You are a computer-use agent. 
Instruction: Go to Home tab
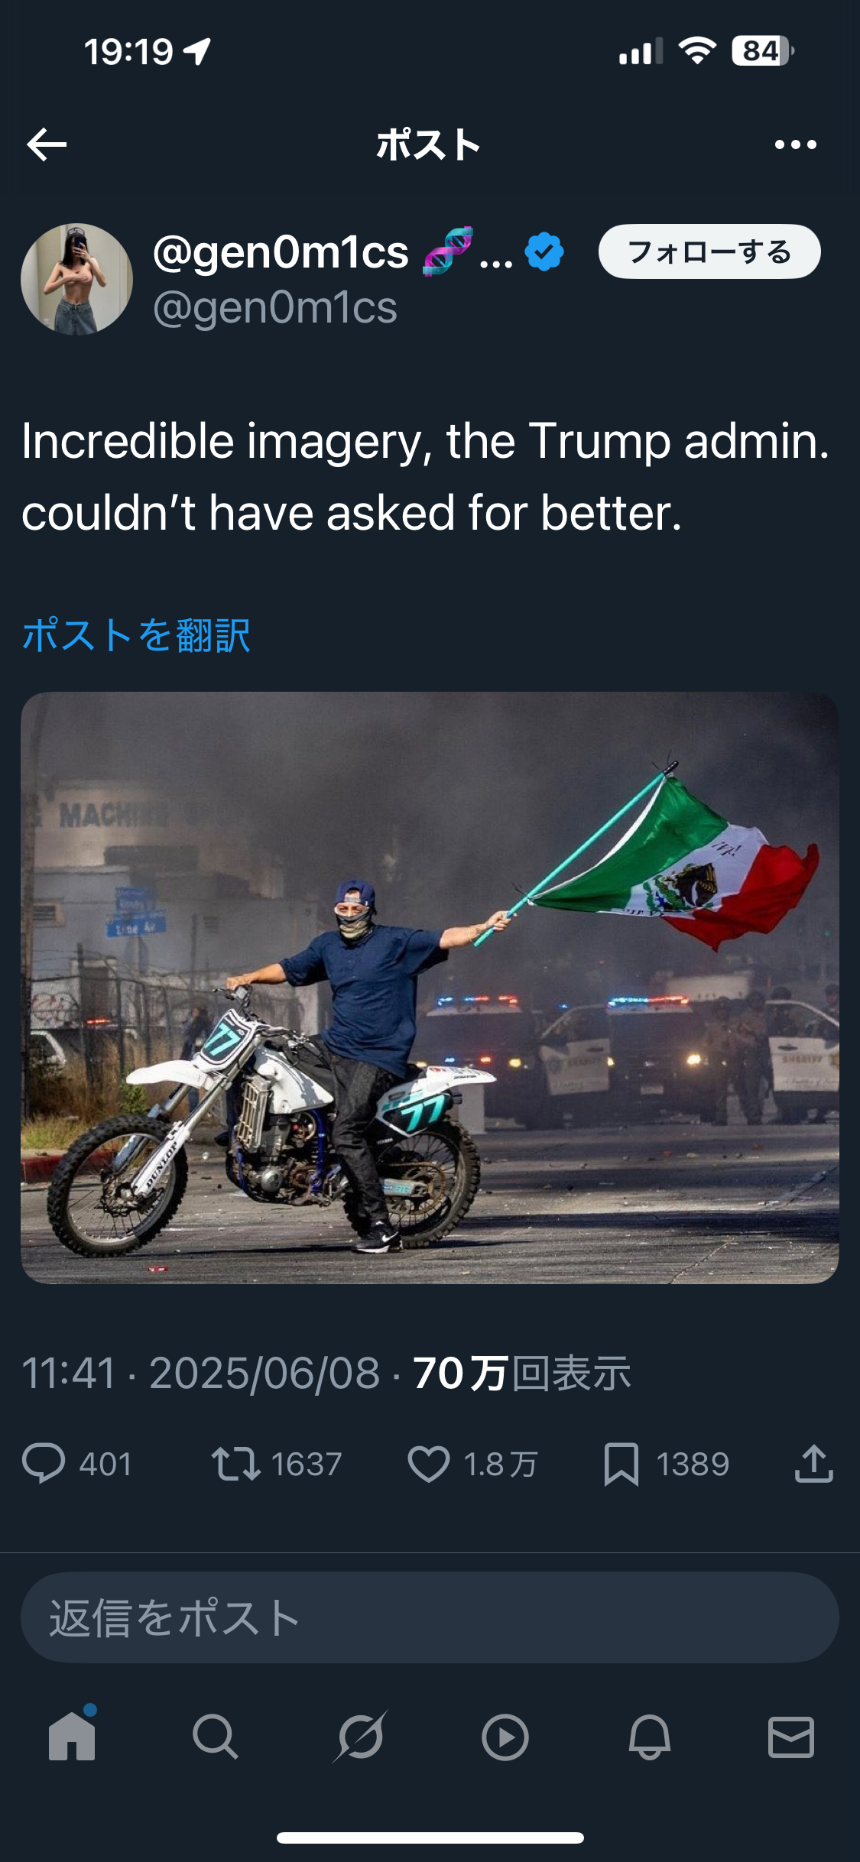(x=72, y=1736)
